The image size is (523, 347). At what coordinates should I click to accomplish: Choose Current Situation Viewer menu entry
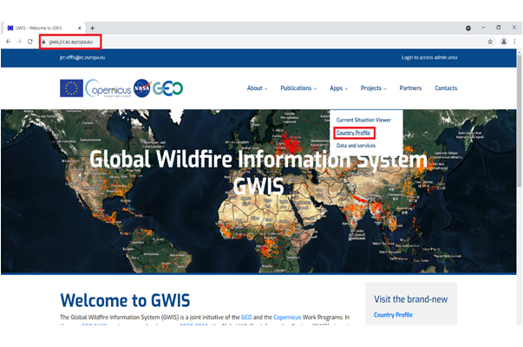coord(364,120)
